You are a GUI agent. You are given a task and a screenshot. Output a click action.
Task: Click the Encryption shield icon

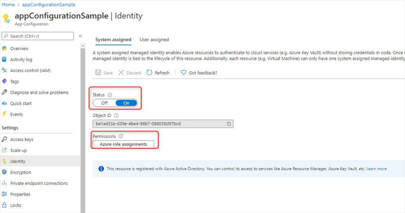tap(4, 172)
